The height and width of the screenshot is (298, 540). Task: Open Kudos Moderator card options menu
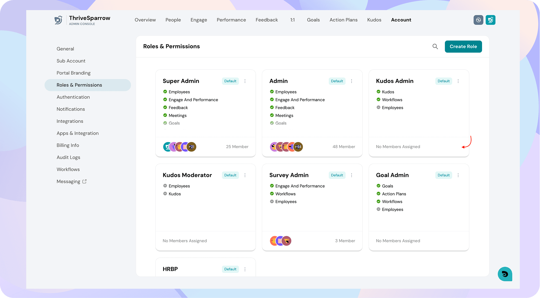pyautogui.click(x=245, y=175)
